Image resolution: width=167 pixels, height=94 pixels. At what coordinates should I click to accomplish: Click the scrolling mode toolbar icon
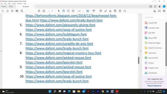[94, 11]
